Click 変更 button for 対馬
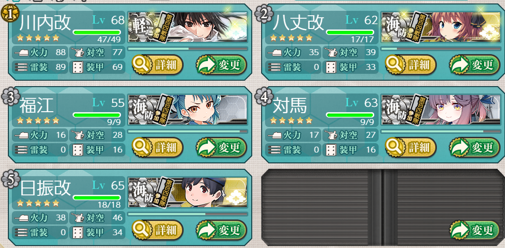505x248 pixels. click(474, 147)
